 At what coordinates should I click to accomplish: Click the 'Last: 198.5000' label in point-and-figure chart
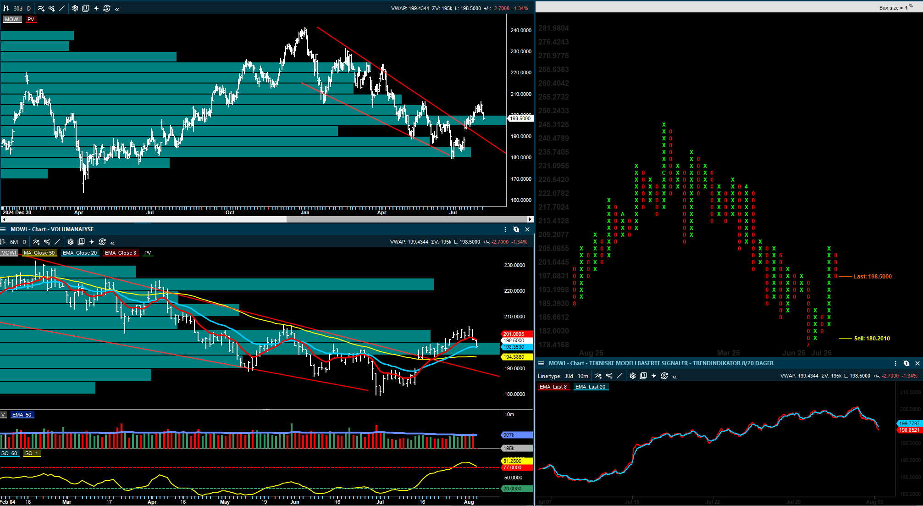[x=873, y=277]
